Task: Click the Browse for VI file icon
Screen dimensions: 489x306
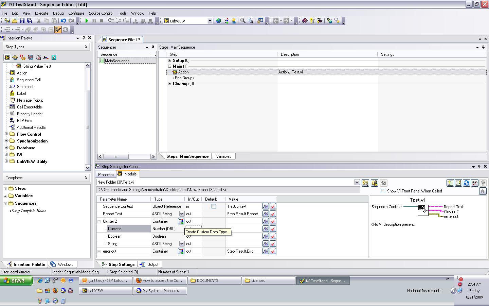Action: tap(365, 183)
